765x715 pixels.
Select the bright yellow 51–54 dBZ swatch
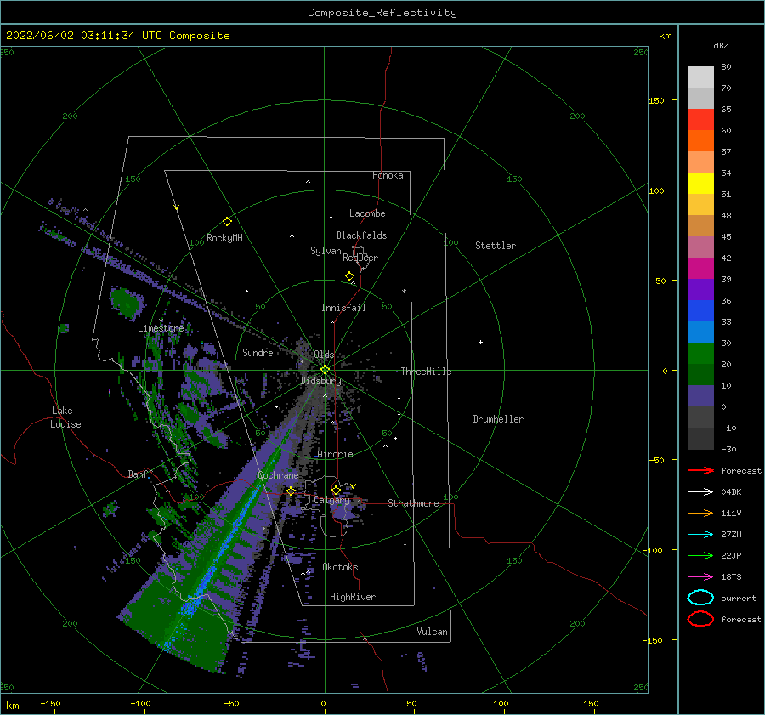pyautogui.click(x=700, y=184)
